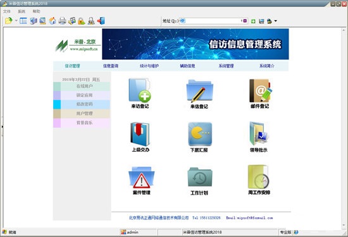Open the 文件 menu
This screenshot has width=348, height=237.
pyautogui.click(x=7, y=11)
